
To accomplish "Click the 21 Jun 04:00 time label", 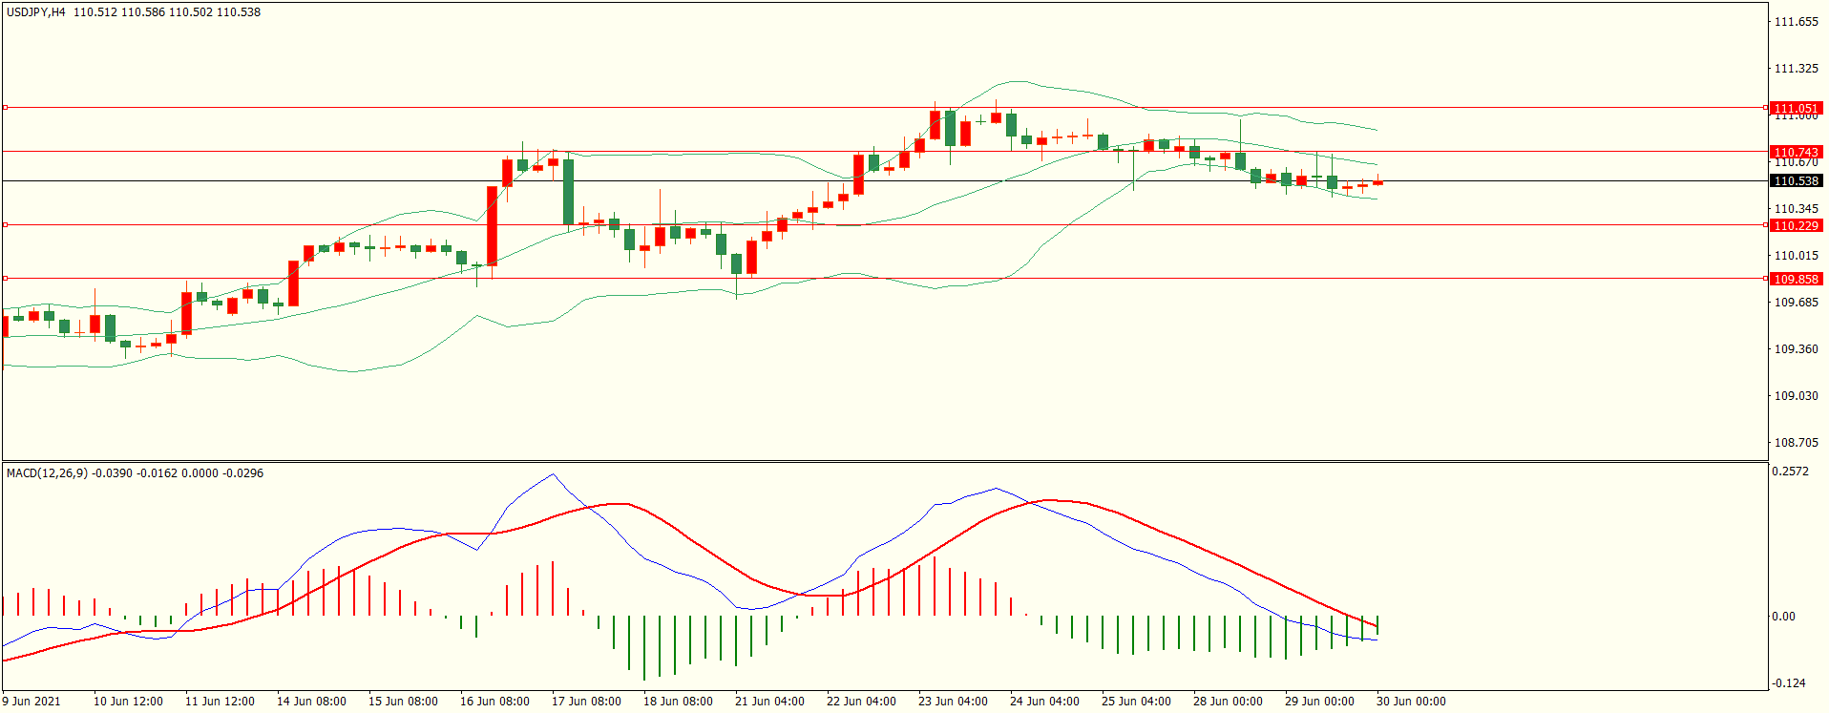I will pyautogui.click(x=769, y=702).
